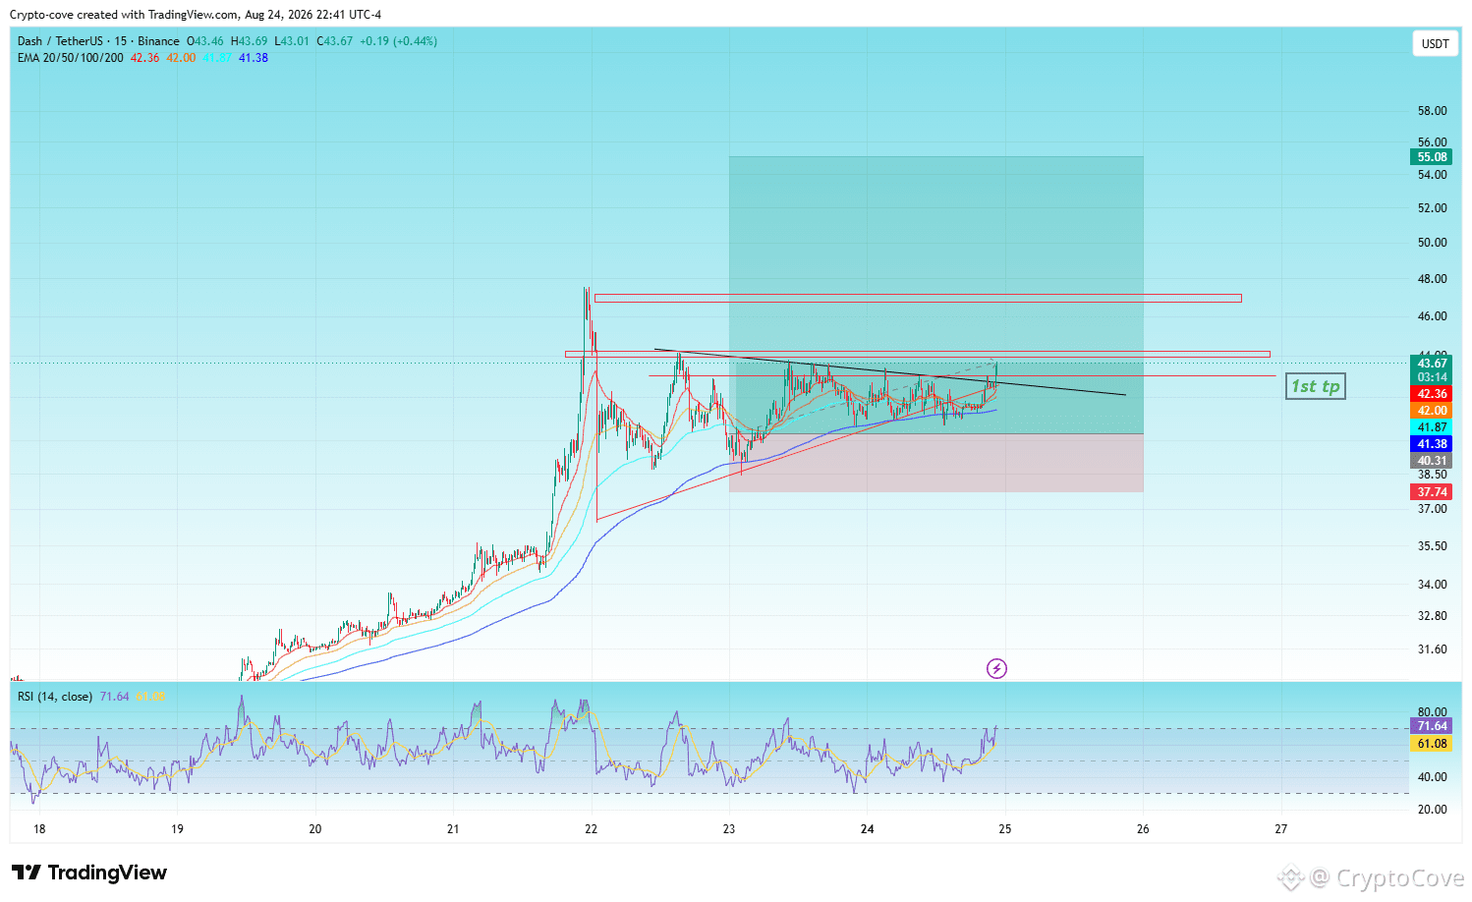
Task: Click date label 19 on time axis
Action: click(x=177, y=829)
